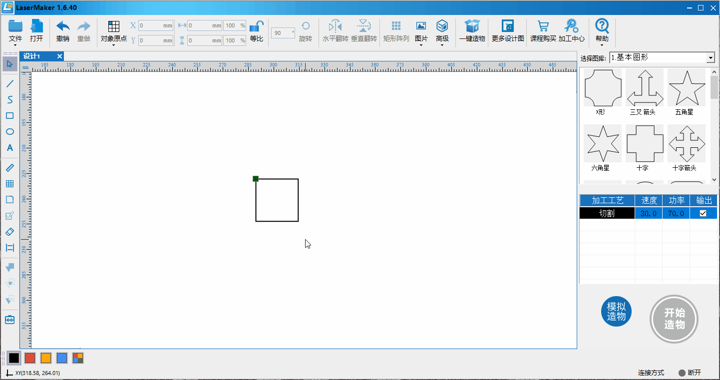Select the red color swatch

coord(30,358)
